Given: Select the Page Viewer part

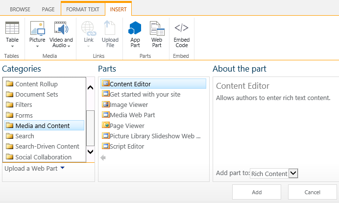Looking at the screenshot, I should click(x=127, y=126).
